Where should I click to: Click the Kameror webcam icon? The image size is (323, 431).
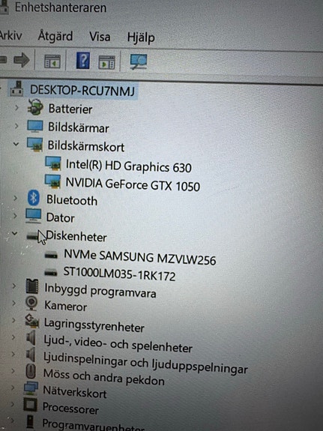click(31, 303)
